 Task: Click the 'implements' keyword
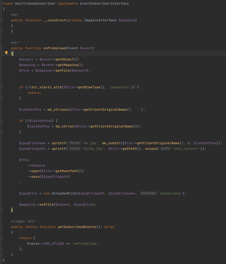tap(68, 3)
